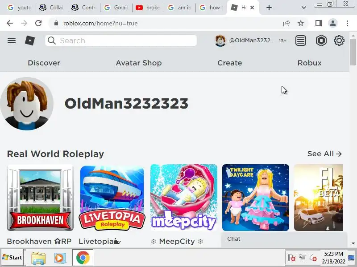
Task: Open the Roblox notifications feed icon
Action: [x=300, y=40]
